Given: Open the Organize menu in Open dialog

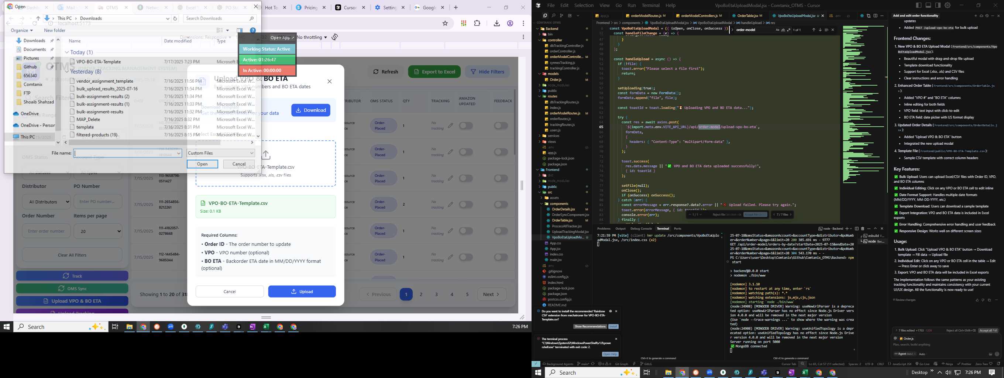Looking at the screenshot, I should pyautogui.click(x=21, y=30).
